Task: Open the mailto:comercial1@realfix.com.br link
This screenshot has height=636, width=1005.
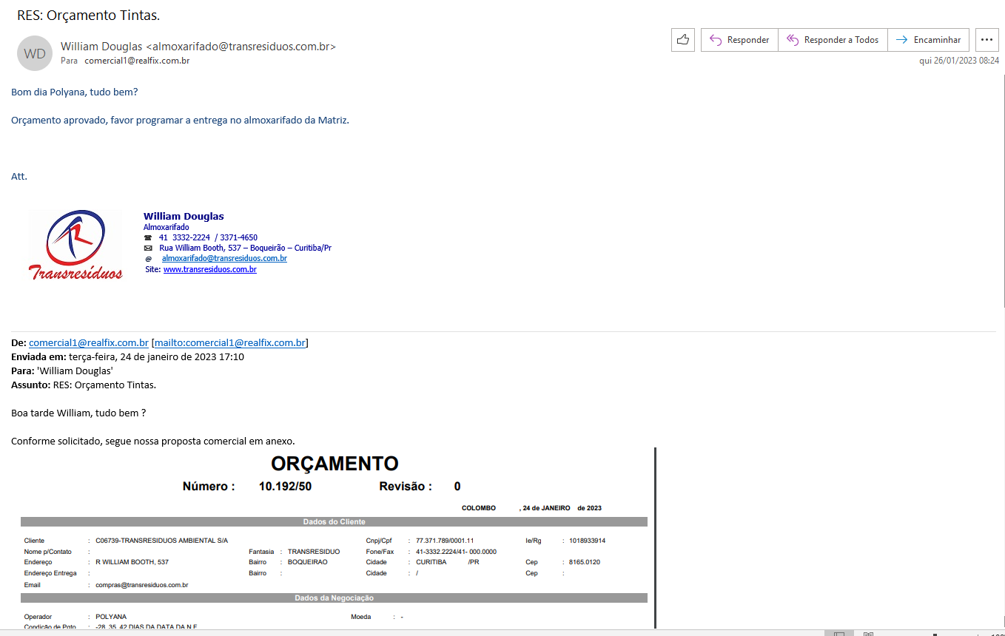Action: click(x=229, y=343)
